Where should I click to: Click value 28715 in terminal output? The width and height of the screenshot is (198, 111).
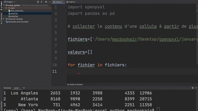pos(146,99)
